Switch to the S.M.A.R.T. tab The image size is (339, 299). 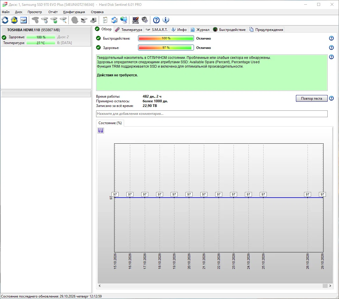(x=157, y=30)
